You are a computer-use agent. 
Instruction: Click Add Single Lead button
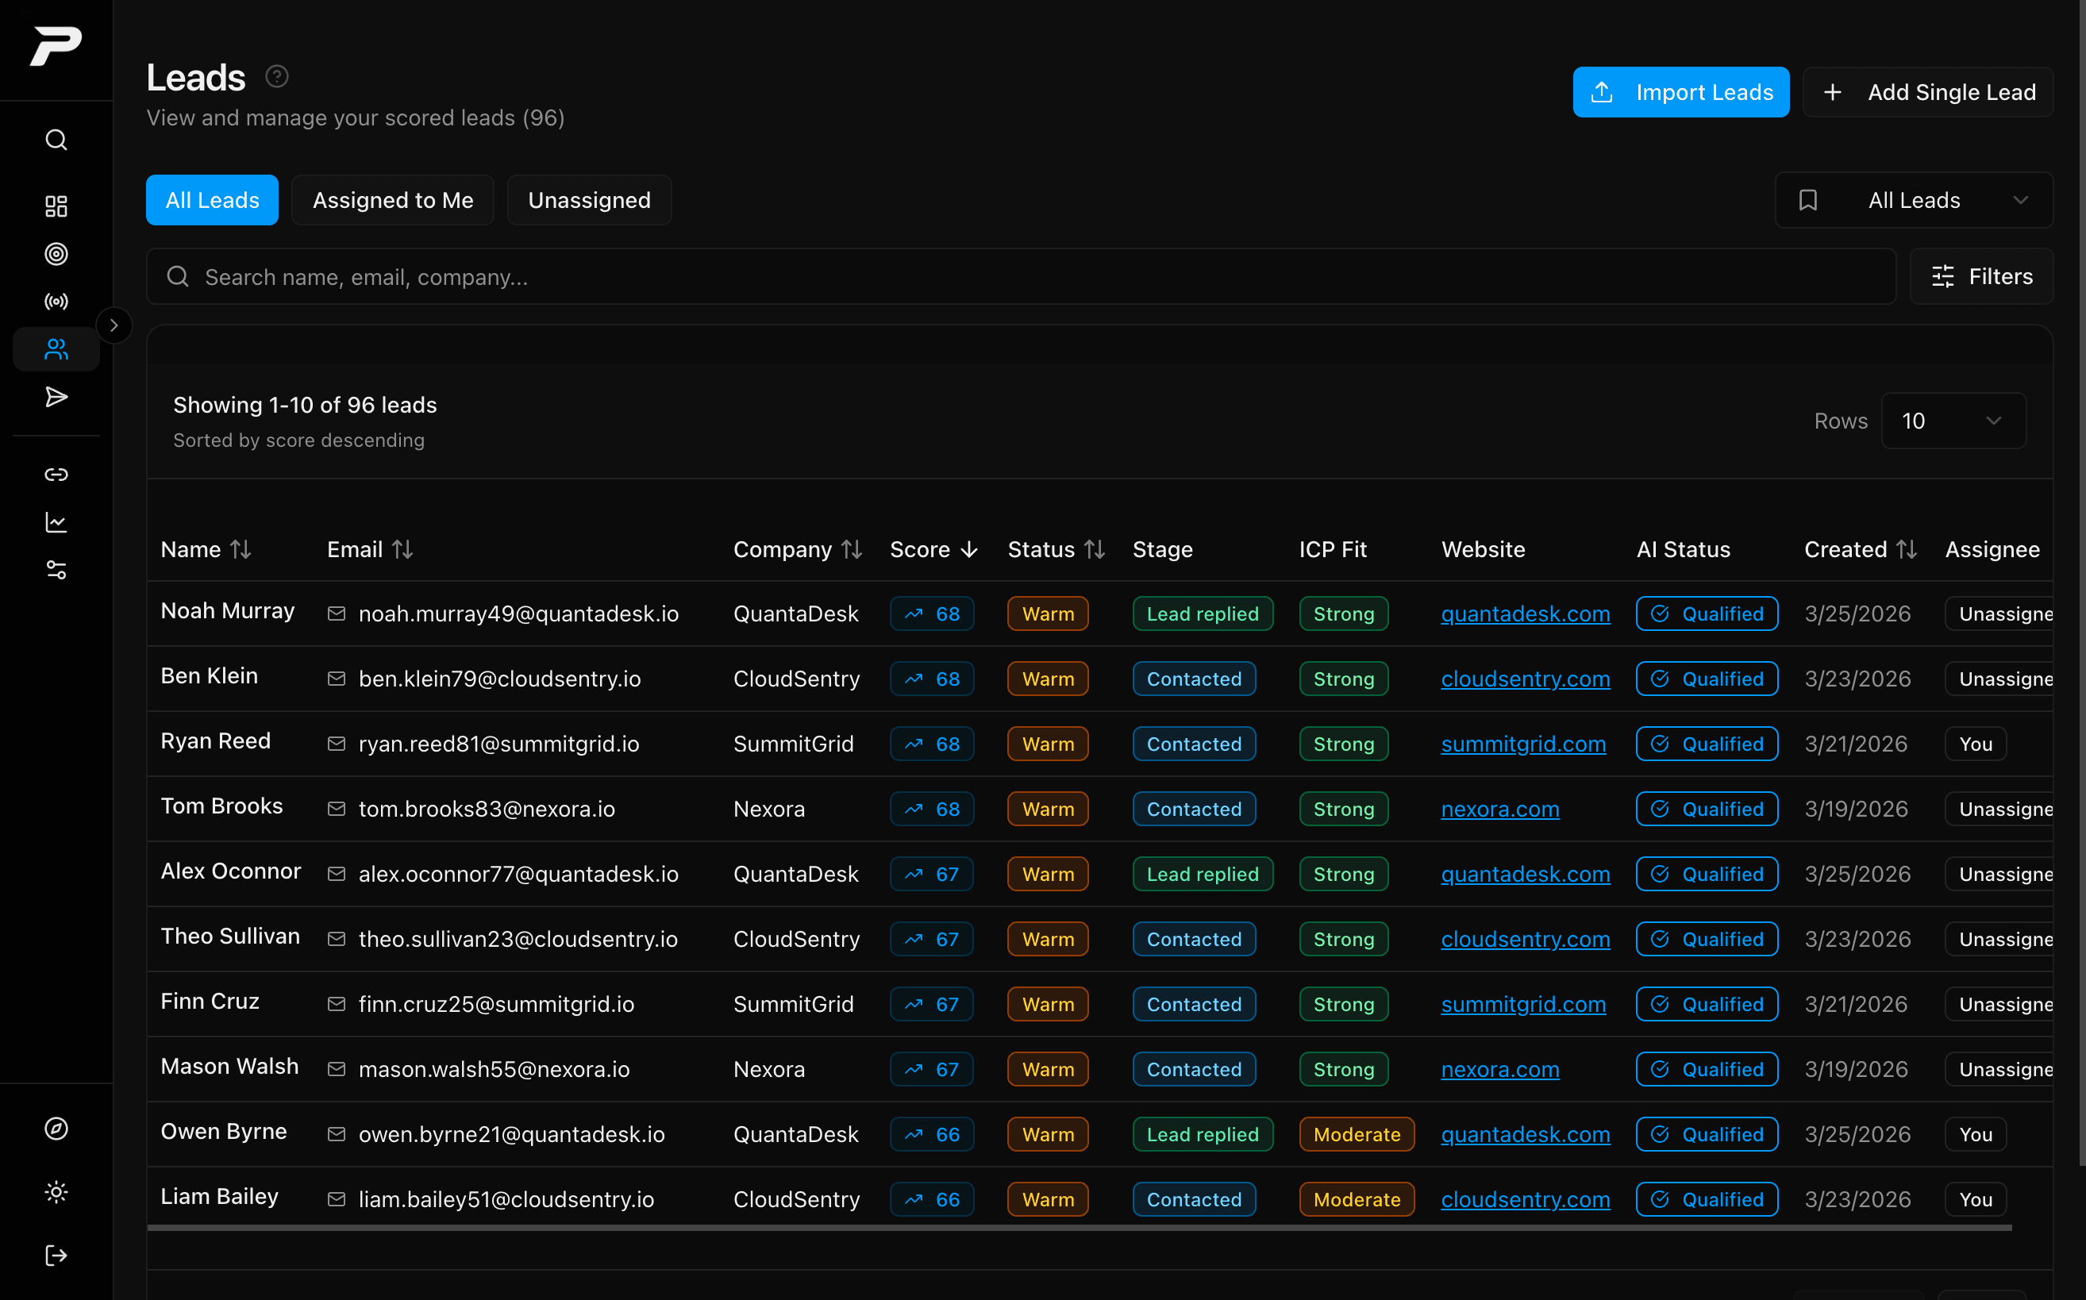click(1928, 92)
